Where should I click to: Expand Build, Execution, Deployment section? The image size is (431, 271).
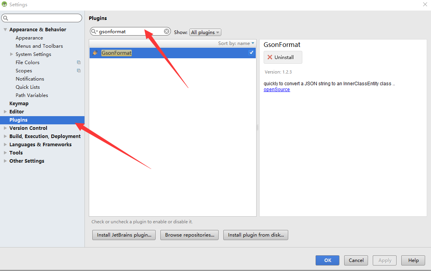(5, 136)
